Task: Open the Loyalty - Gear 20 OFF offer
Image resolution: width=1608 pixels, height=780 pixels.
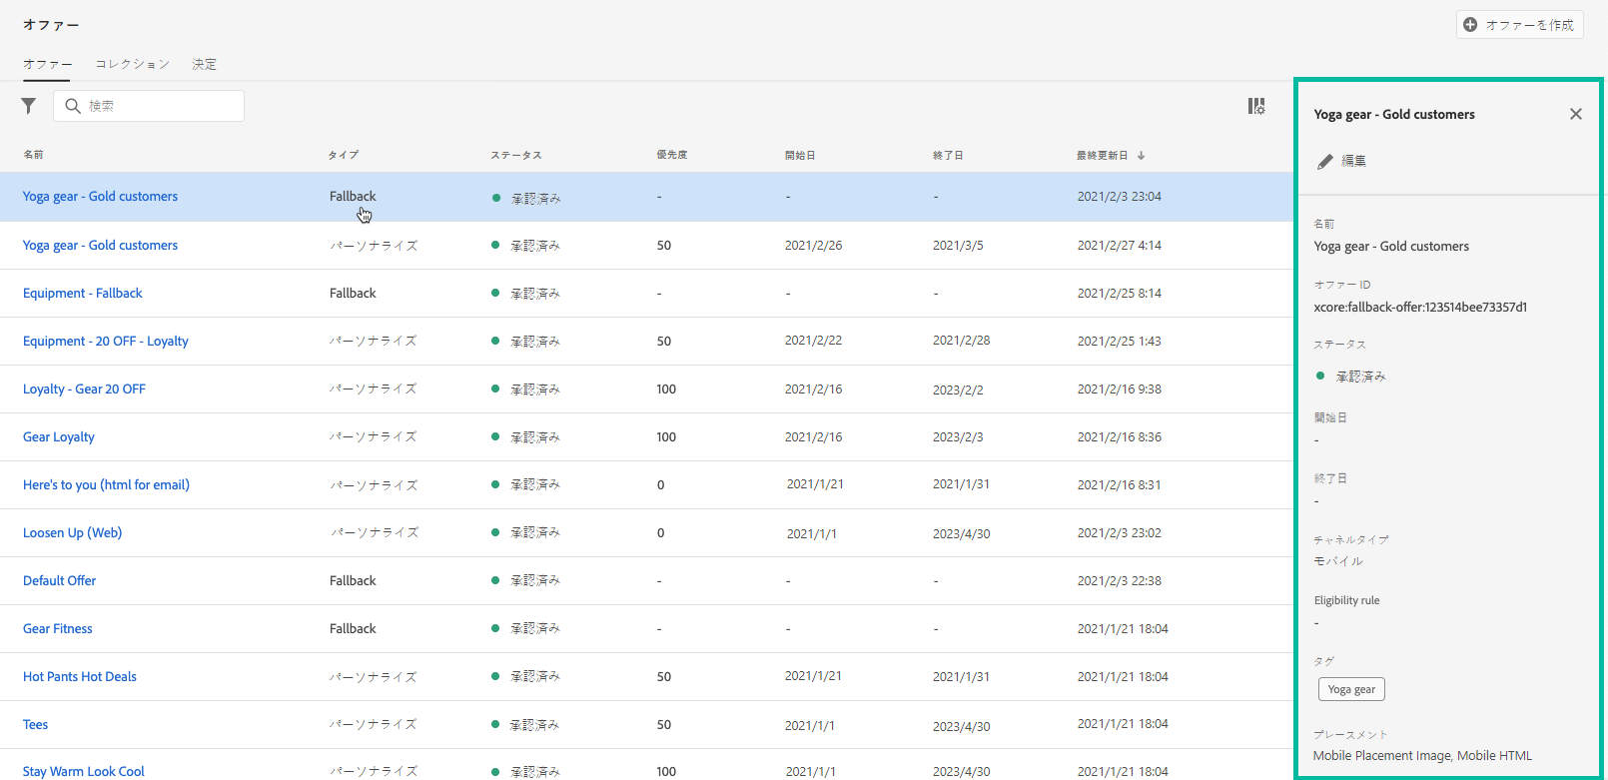Action: pyautogui.click(x=84, y=390)
